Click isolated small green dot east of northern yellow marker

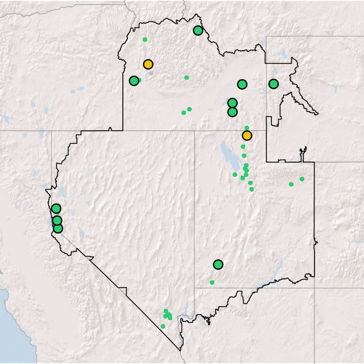(x=187, y=77)
